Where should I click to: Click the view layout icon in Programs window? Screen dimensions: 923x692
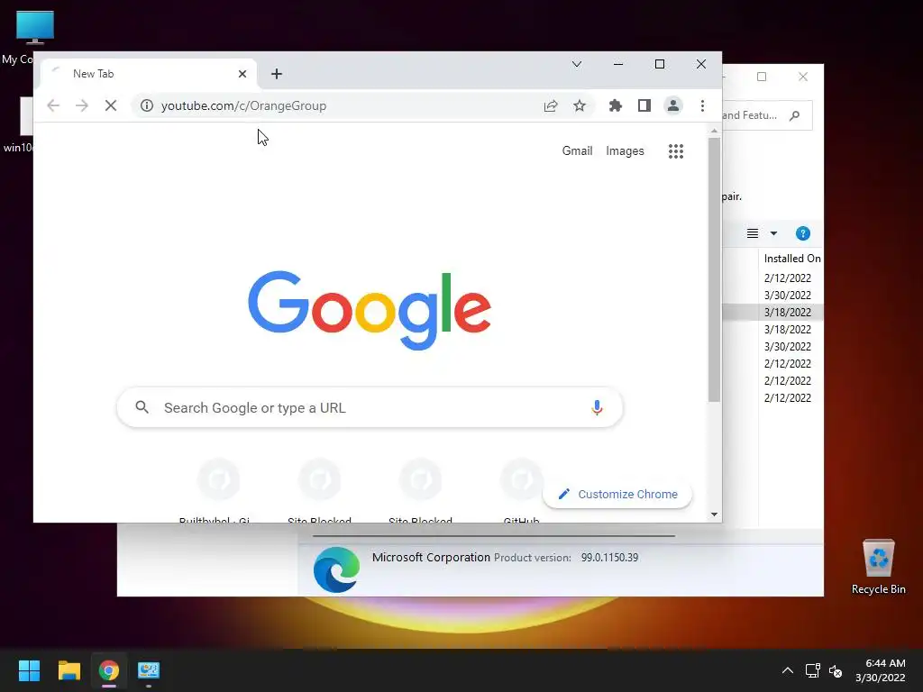(x=753, y=233)
